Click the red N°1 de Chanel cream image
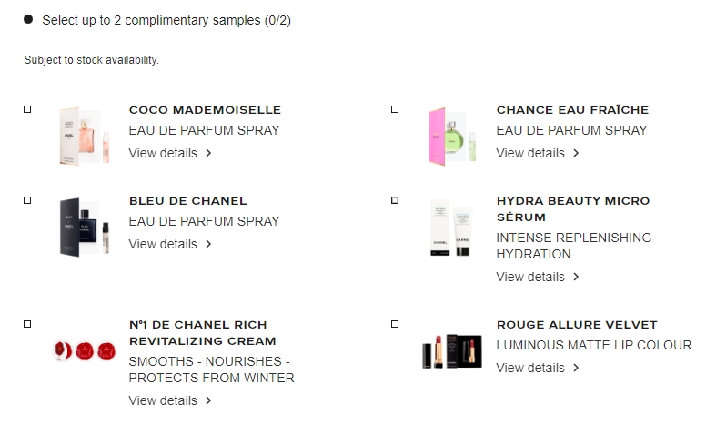Viewport: 716px width, 435px height. (x=85, y=351)
